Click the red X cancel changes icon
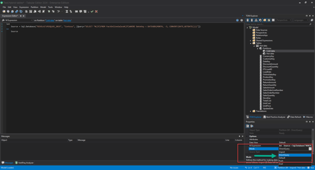Image resolution: width=315 pixels, height=170 pixels. pyautogui.click(x=96, y=11)
